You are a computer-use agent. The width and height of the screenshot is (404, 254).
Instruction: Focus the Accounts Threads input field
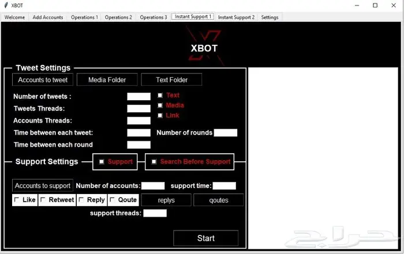tap(139, 120)
